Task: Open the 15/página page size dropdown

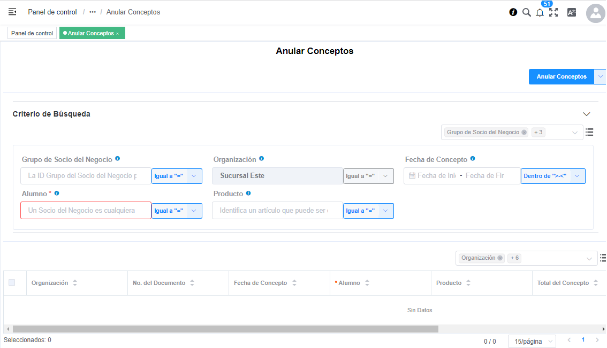Action: pos(532,341)
